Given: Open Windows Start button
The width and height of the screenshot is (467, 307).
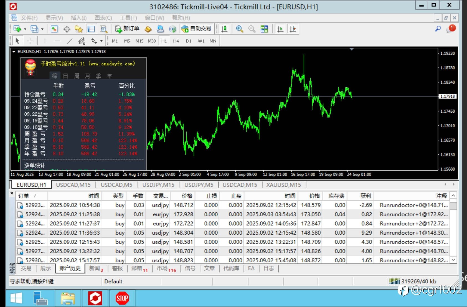Looking at the screenshot, I should click(x=16, y=298).
